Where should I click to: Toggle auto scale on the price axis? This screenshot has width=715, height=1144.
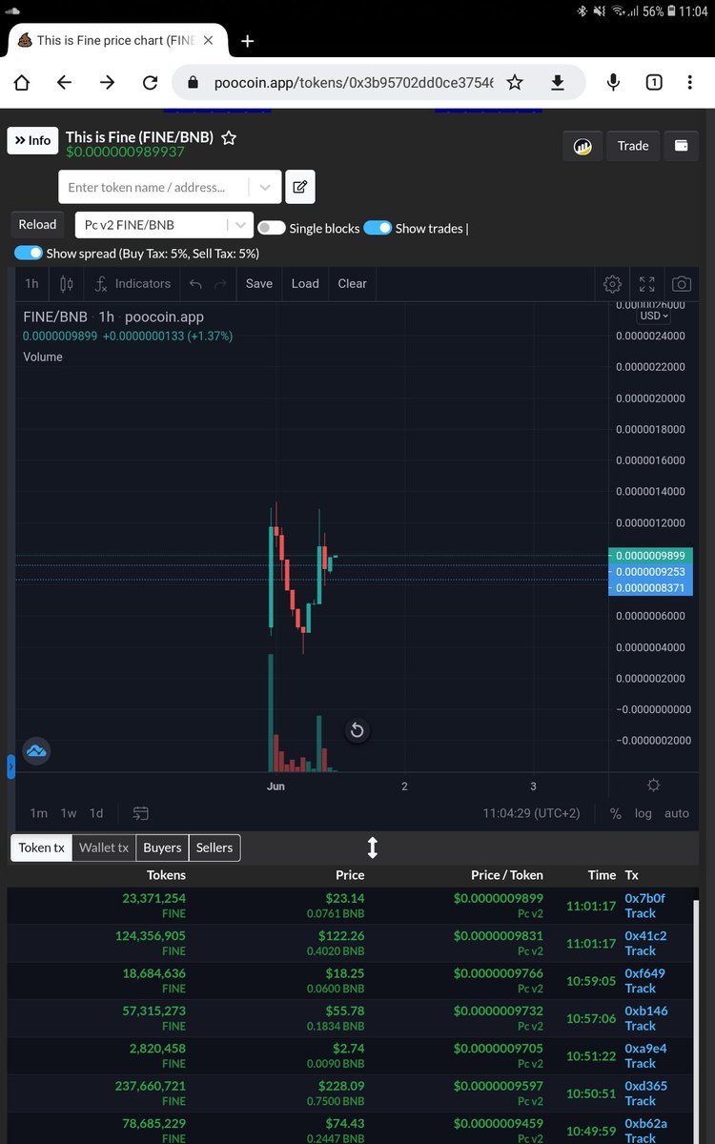(x=677, y=813)
